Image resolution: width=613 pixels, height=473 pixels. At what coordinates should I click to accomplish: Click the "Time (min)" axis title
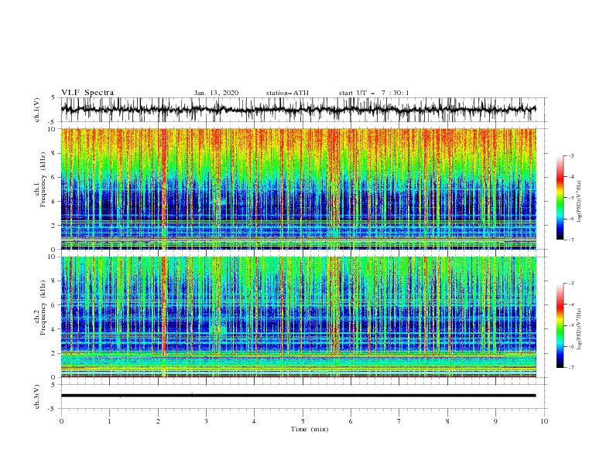310,429
